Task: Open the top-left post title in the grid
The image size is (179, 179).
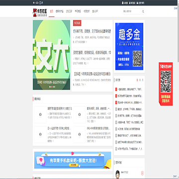Action: (60, 108)
